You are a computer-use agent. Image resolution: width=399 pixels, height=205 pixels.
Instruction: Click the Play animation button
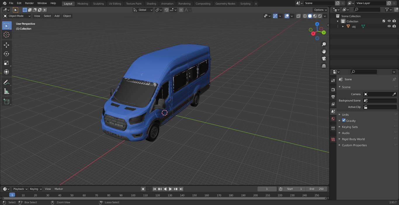[171, 189]
